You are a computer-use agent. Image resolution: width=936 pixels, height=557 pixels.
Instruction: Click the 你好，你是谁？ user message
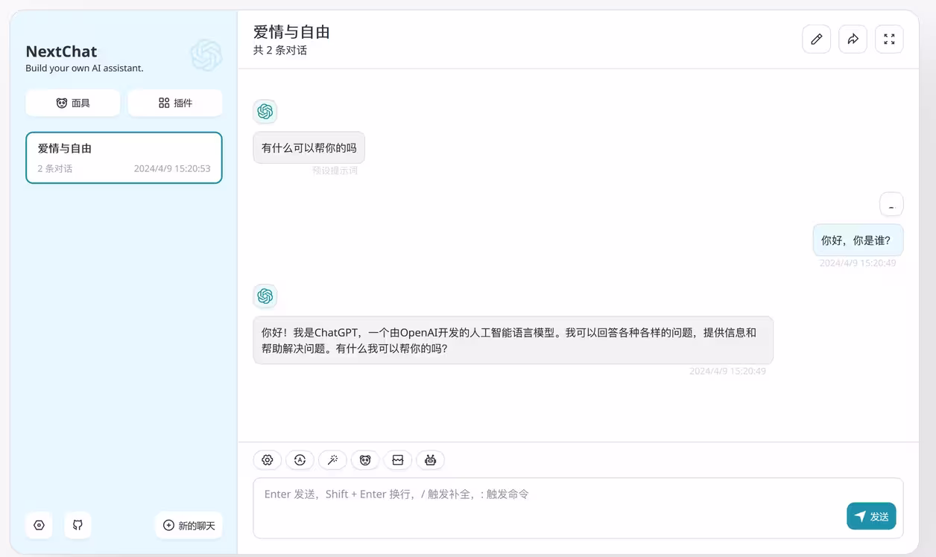pyautogui.click(x=858, y=240)
